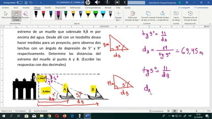Click the 1033 palabras word count
Image resolution: width=212 pixels, height=119 pixels.
tap(20, 111)
